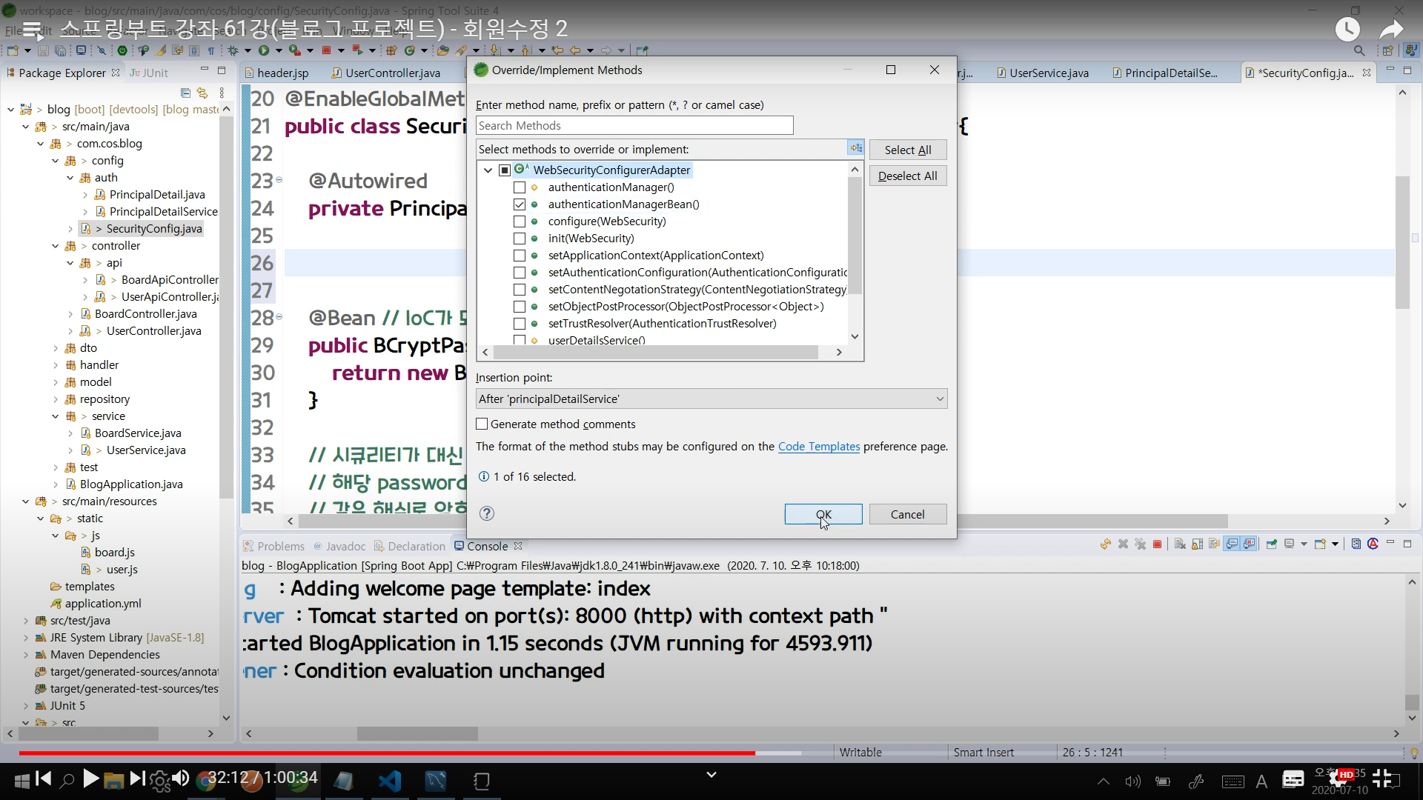Collapse WebSecurityConfigurerAdapter tree node
The width and height of the screenshot is (1423, 800).
tap(488, 170)
